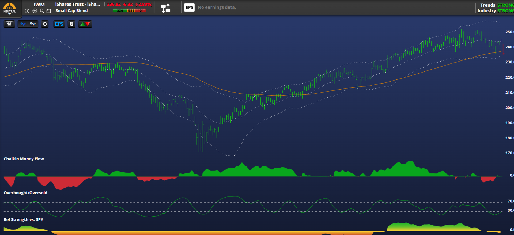Click the iShares Trust fund name
Viewport: 514px width, 235px height.
coord(78,4)
